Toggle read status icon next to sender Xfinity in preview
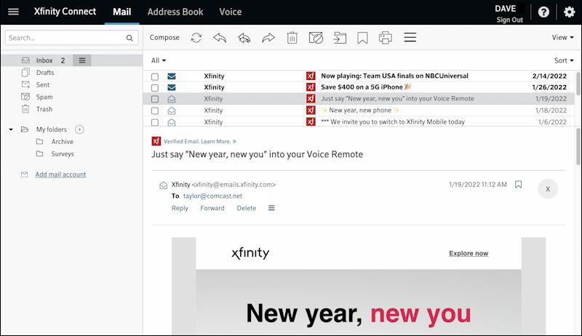Image resolution: width=582 pixels, height=336 pixels. click(163, 185)
